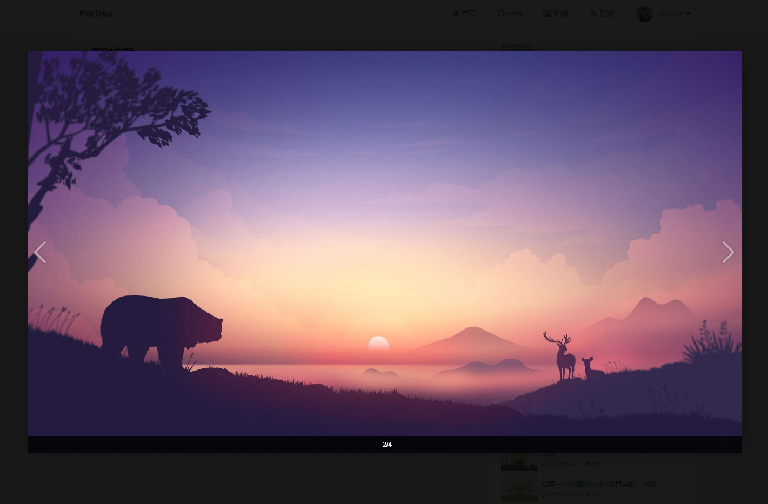Screen dimensions: 768x504
Task: Click the Perfree sidebar heading
Action: pos(517,47)
